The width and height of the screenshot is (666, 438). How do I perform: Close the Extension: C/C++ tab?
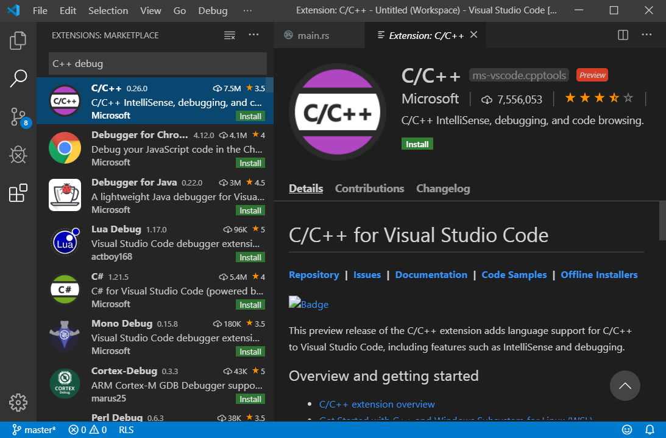click(473, 35)
